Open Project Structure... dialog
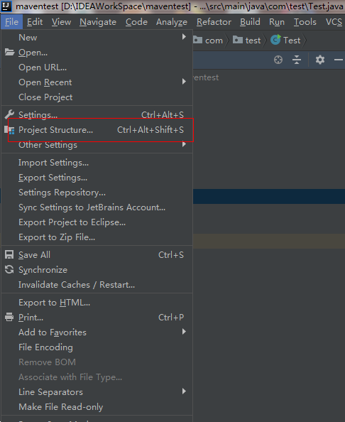This screenshot has height=422, width=345. 97,130
